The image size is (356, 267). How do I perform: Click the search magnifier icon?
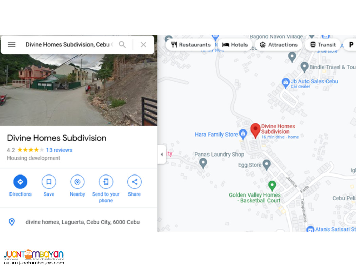pyautogui.click(x=122, y=45)
